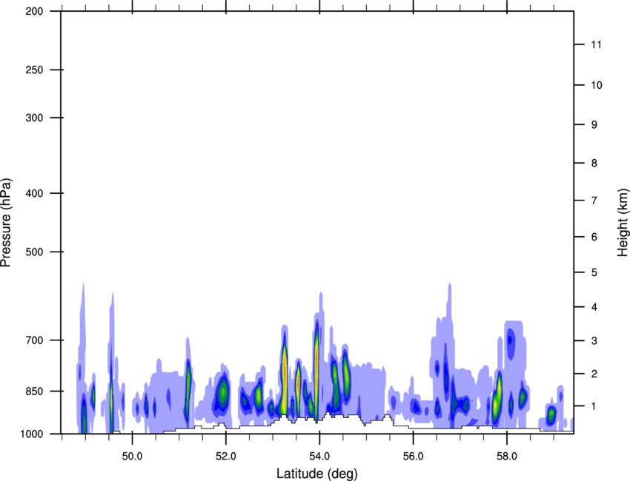
Task: Click the 9 km height label
Action: point(594,125)
